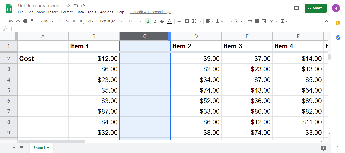Rename the Untitled spreadsheet title
The width and height of the screenshot is (345, 153).
point(39,6)
